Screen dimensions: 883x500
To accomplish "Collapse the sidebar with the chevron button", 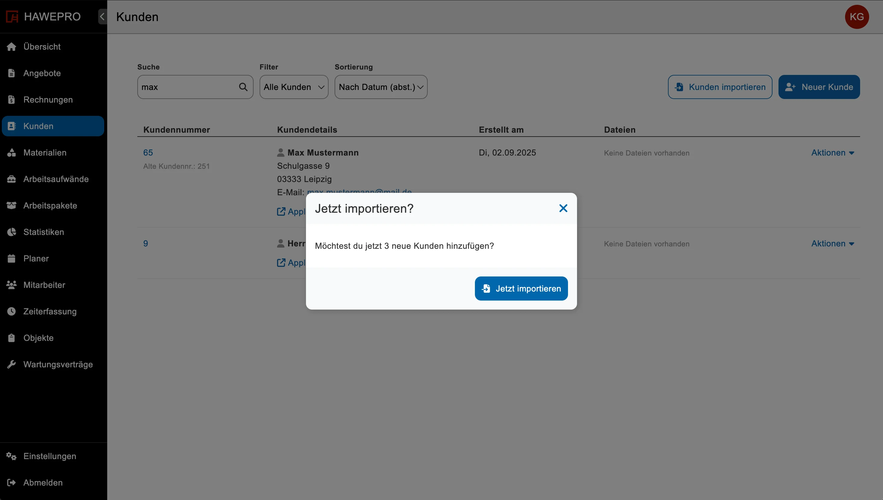I will pos(102,17).
